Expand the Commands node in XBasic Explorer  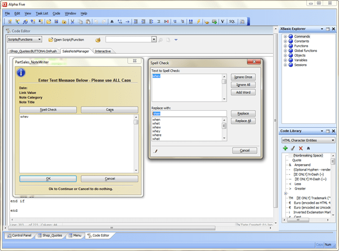pyautogui.click(x=285, y=36)
